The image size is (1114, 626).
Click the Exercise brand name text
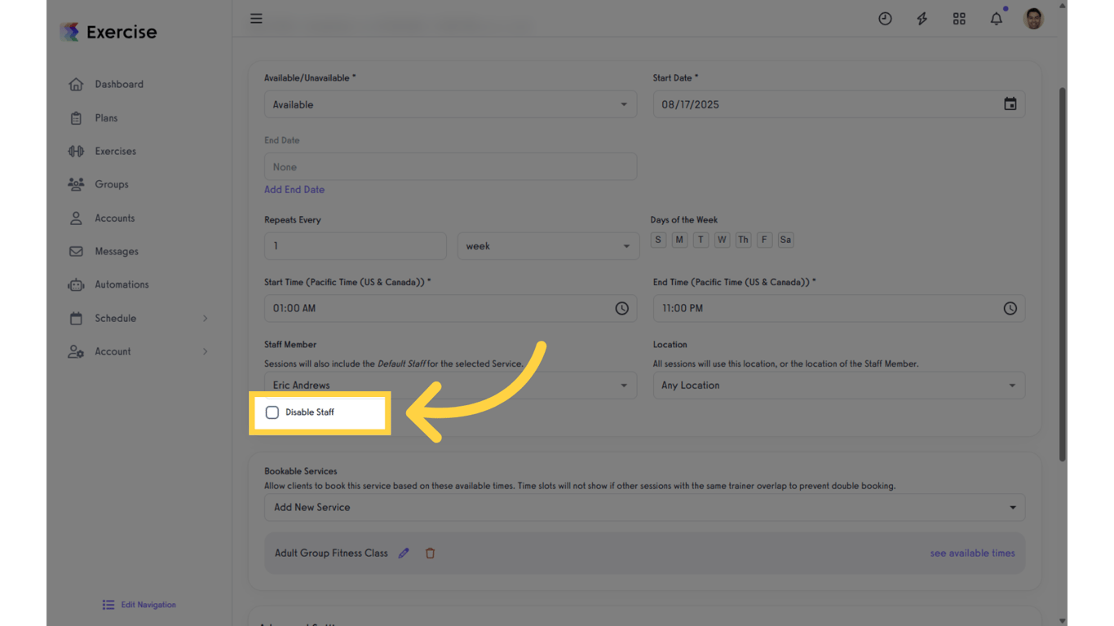coord(122,33)
